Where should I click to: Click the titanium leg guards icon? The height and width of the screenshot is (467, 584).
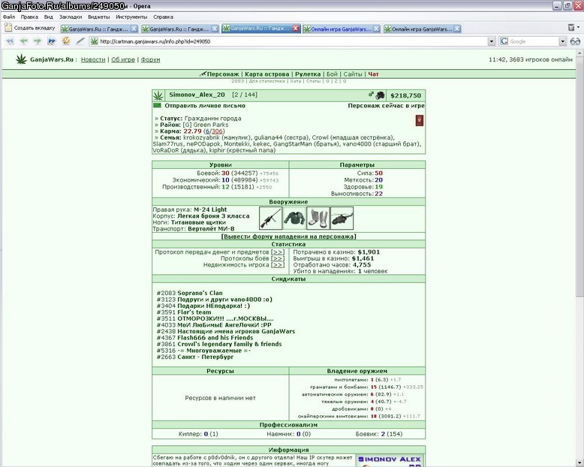[318, 218]
